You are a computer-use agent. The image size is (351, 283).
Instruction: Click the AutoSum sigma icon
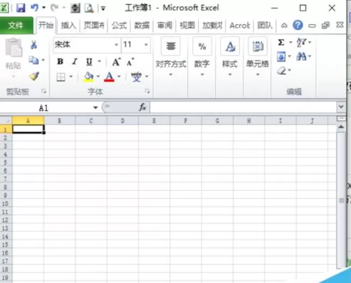(x=281, y=43)
